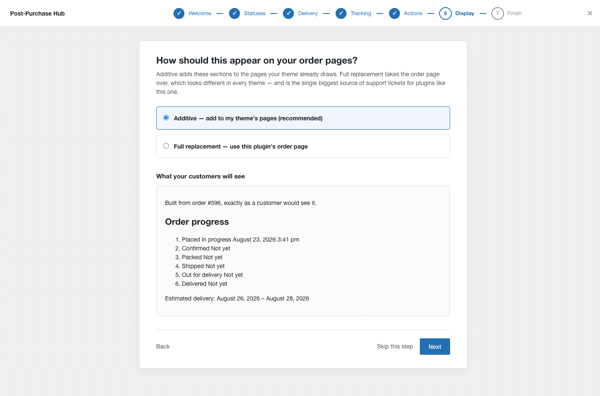This screenshot has width=600, height=396.
Task: Close the setup wizard with X
Action: pos(590,13)
